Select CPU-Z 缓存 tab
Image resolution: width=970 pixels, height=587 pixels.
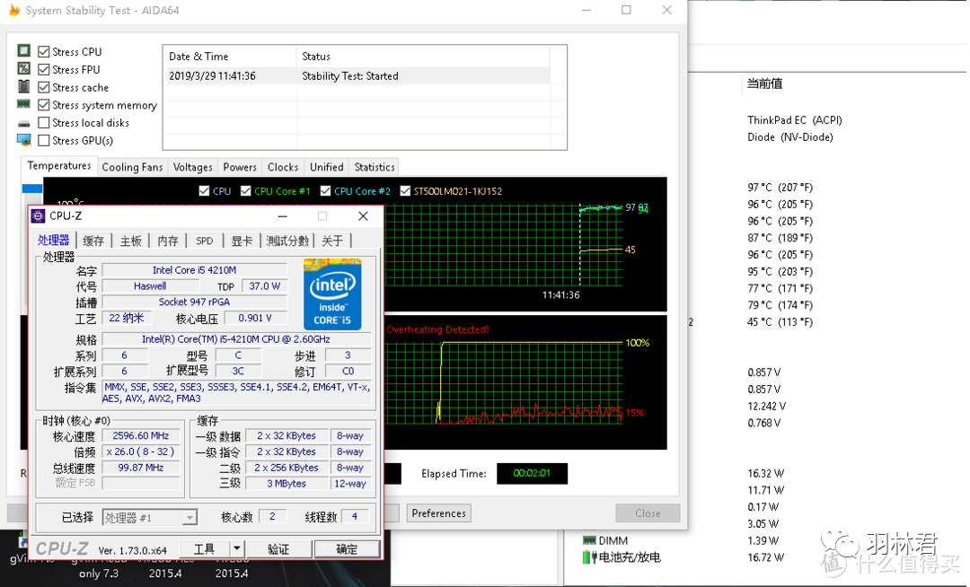click(93, 241)
